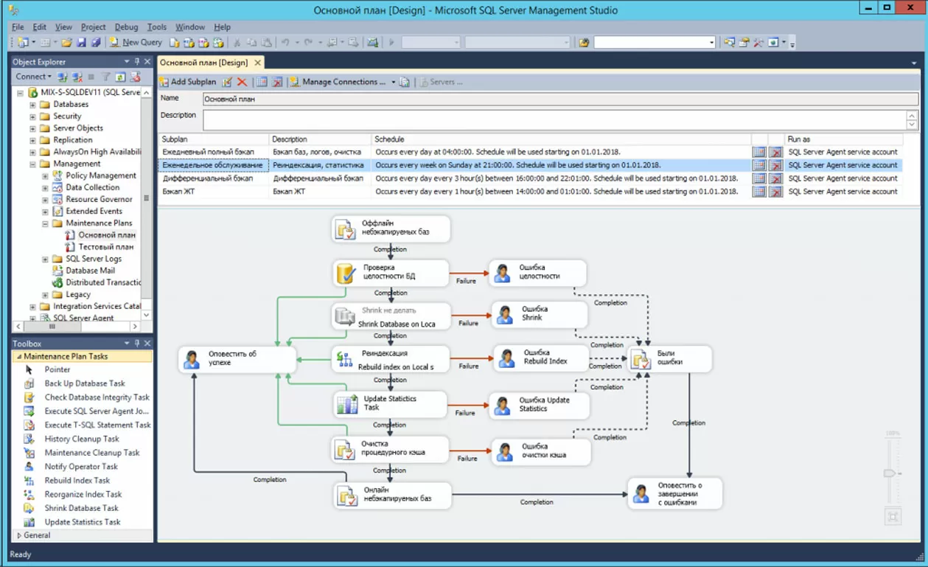The image size is (928, 567).
Task: Click the Reporting and Logging icon
Action: pos(405,82)
